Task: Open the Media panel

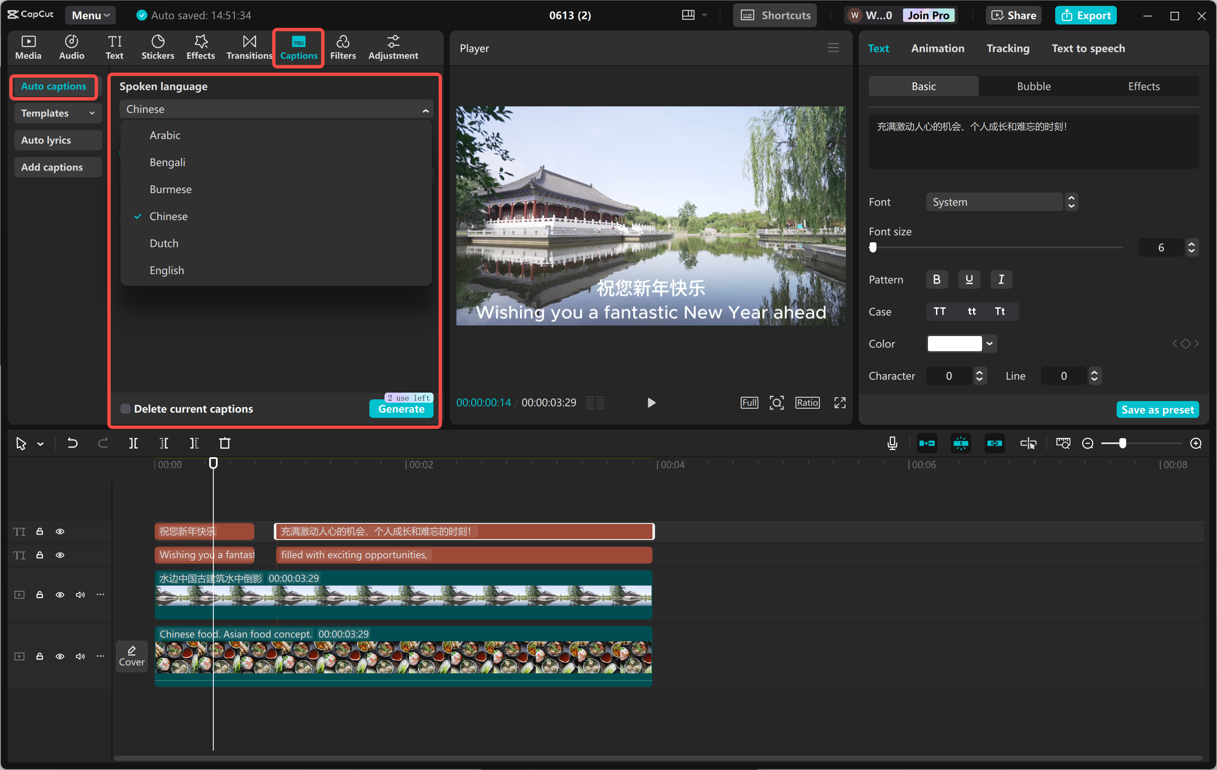Action: pos(28,47)
